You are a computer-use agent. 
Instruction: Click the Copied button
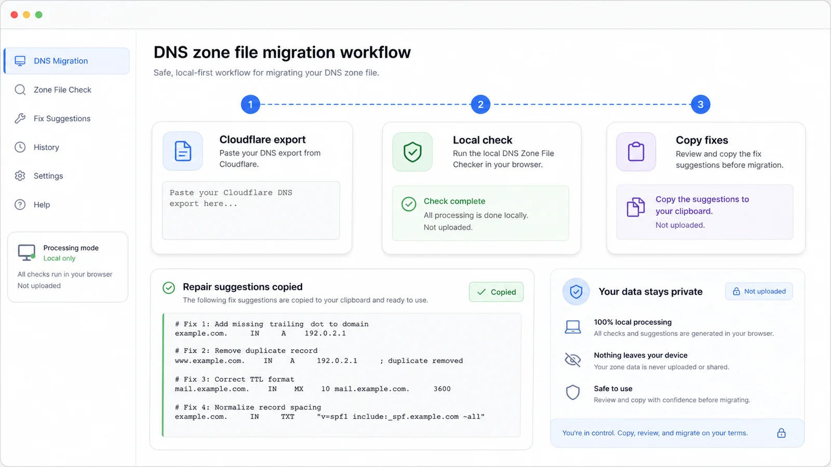coord(496,292)
